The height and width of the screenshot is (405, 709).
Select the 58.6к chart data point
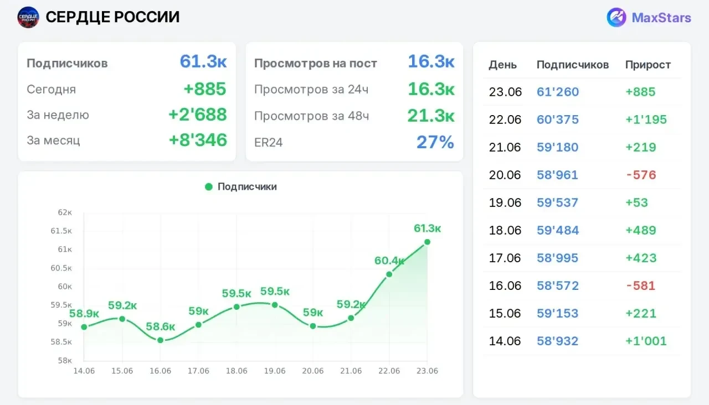click(x=160, y=340)
